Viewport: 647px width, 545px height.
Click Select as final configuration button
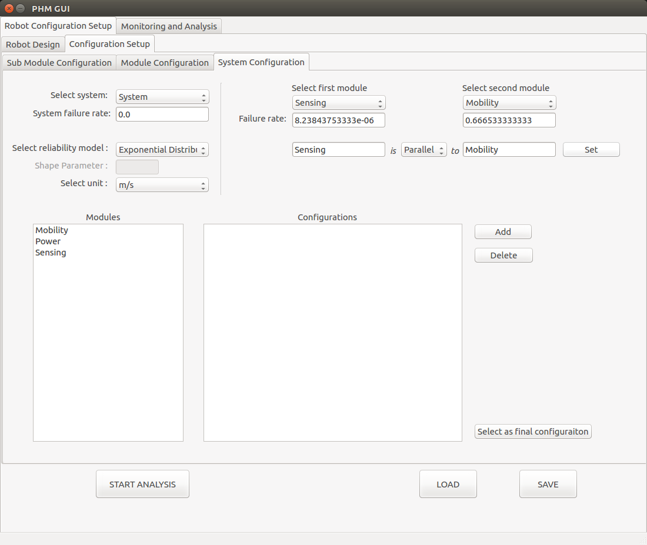coord(533,432)
